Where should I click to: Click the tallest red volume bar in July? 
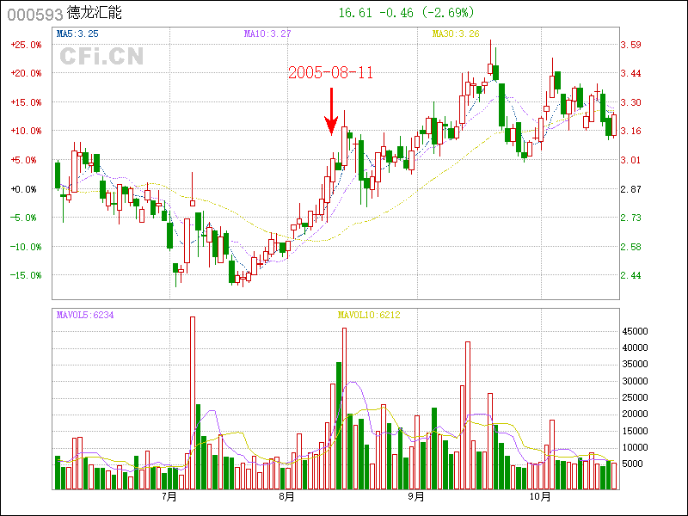point(193,402)
